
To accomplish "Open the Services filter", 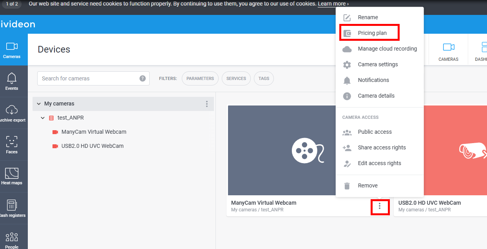I will coord(236,78).
